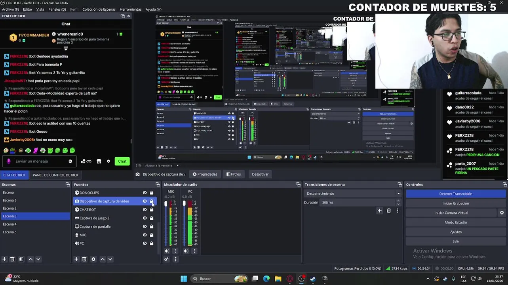Move the selected source down

pos(110,259)
